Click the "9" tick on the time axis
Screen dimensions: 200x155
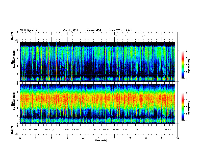coord(162,138)
